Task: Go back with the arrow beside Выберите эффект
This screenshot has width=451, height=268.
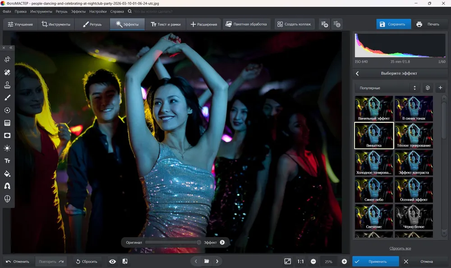Action: (x=357, y=74)
